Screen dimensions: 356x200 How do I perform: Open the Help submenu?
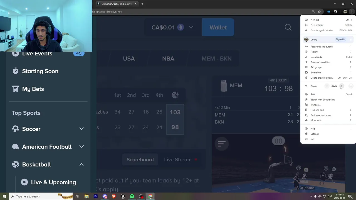coord(328,129)
